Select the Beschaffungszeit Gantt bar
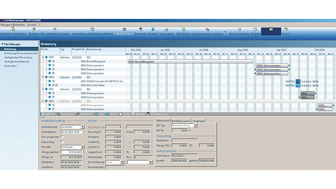 (190, 61)
